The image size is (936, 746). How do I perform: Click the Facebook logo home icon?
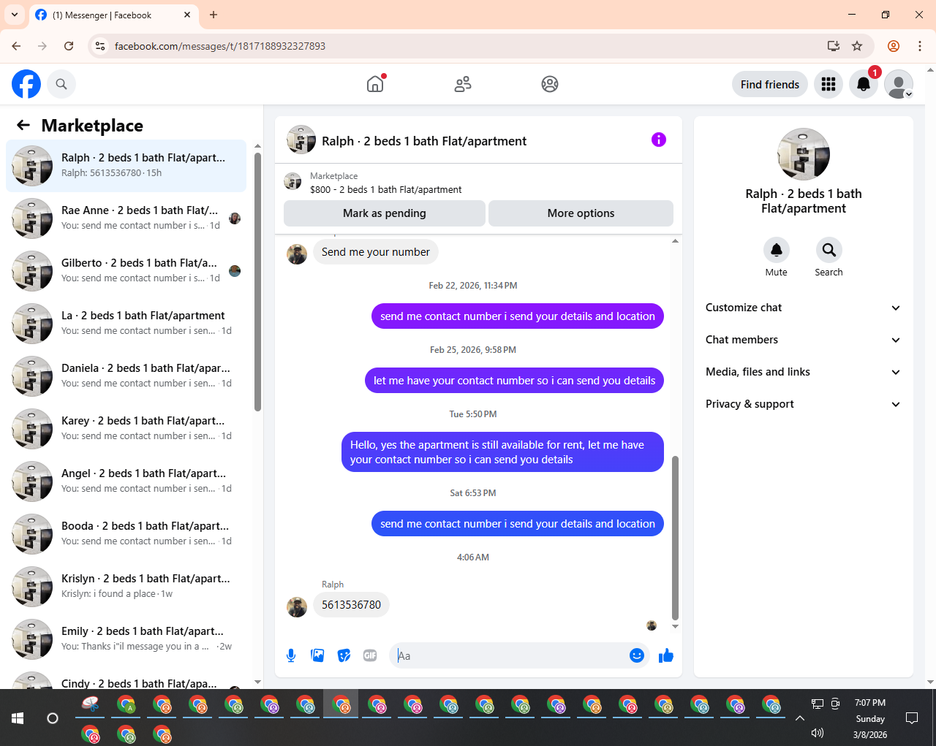coord(26,84)
